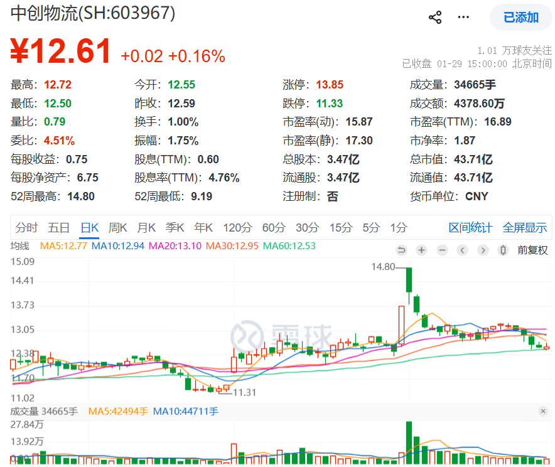Click the 1.01 万球友关注 followers text
This screenshot has height=467, width=555.
pos(514,51)
